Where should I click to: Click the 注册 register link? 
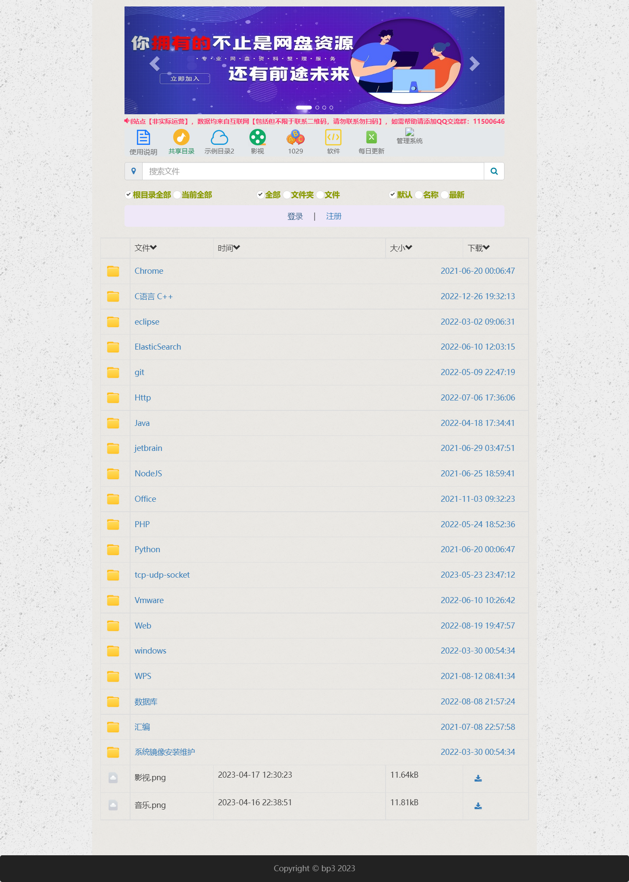tap(333, 216)
